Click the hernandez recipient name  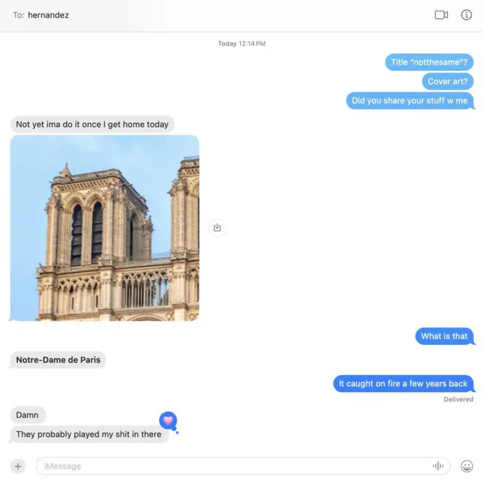tap(48, 15)
